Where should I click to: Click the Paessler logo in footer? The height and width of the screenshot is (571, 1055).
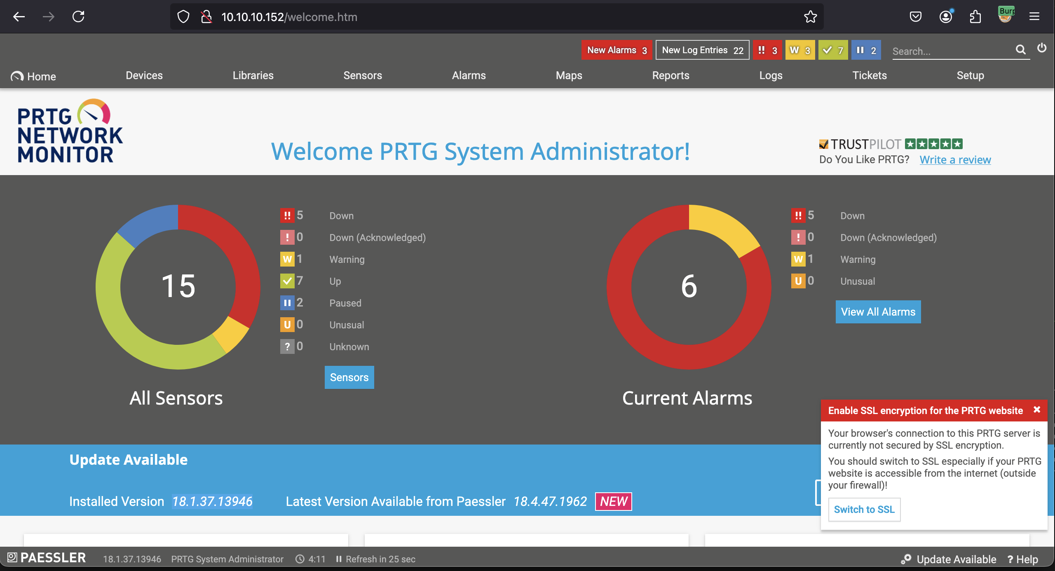47,558
